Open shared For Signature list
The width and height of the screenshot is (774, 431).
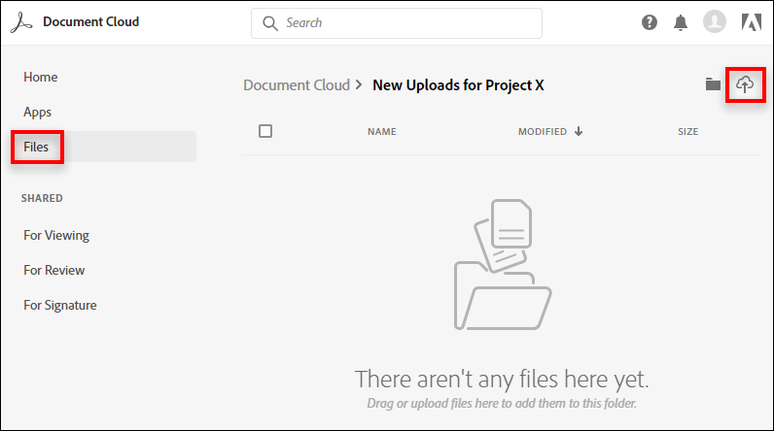click(x=60, y=305)
